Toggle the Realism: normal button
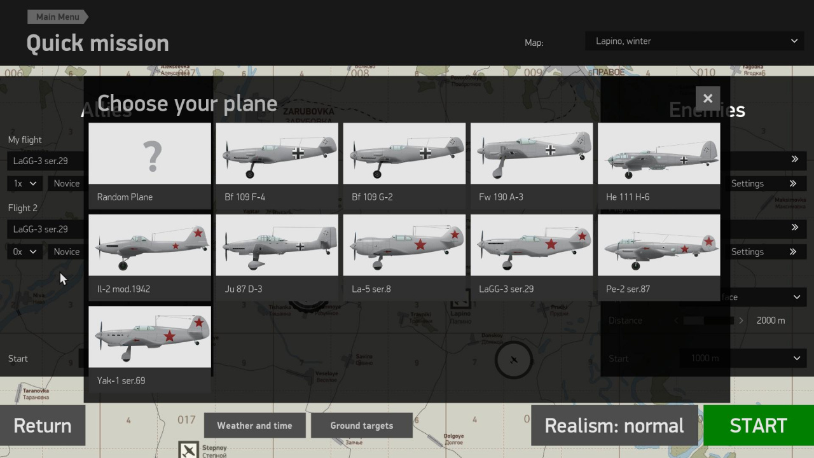 pyautogui.click(x=614, y=426)
